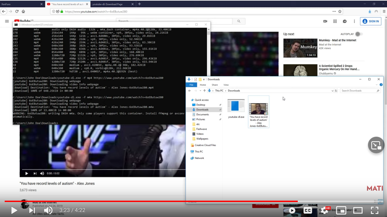Play the outer video with the bottom play button
Image resolution: width=387 pixels, height=217 pixels.
[x=14, y=210]
